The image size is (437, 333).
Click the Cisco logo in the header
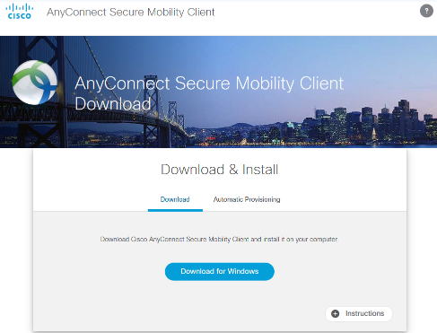19,12
